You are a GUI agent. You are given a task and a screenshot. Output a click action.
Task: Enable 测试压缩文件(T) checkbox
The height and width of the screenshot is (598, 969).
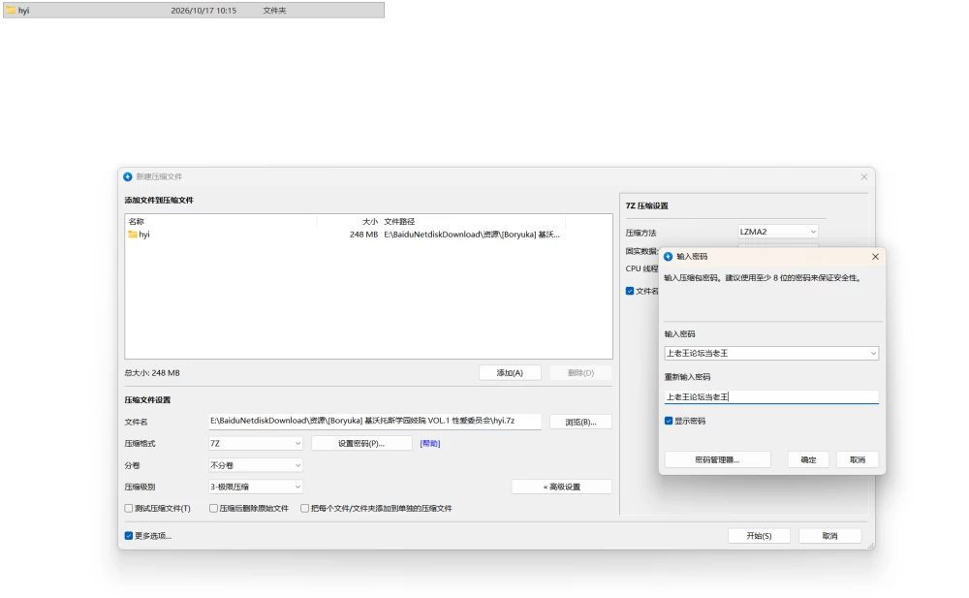click(x=129, y=508)
